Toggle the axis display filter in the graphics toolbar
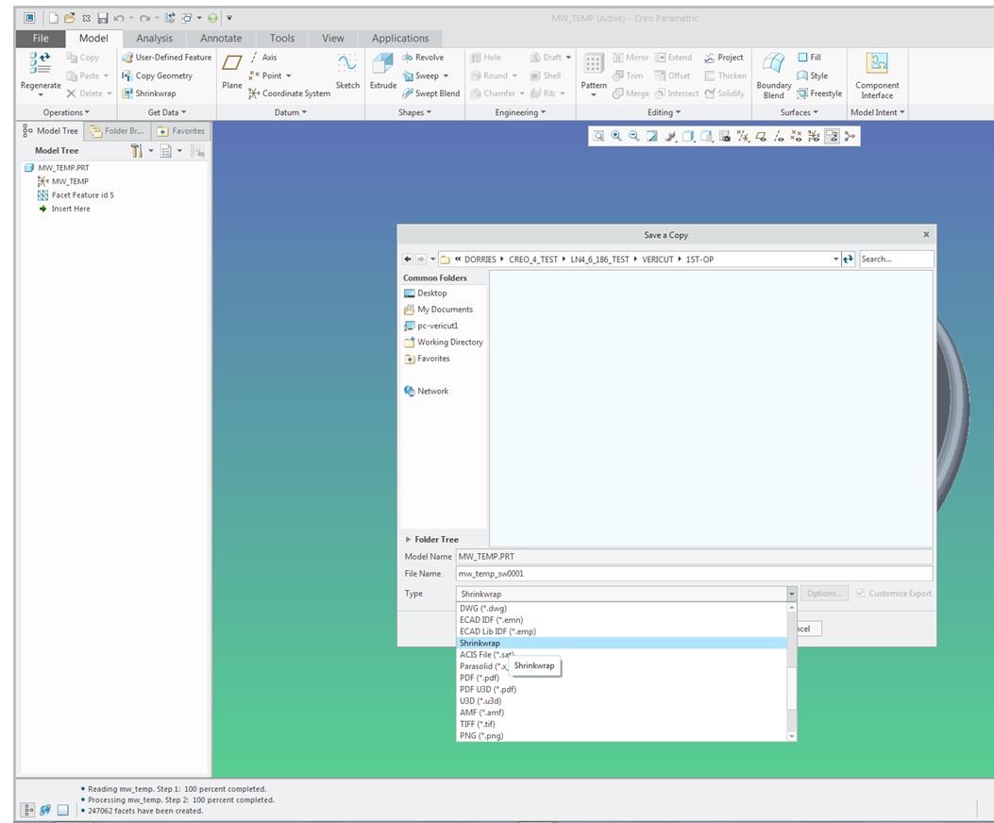Screen dimensions: 994x823 pos(779,136)
